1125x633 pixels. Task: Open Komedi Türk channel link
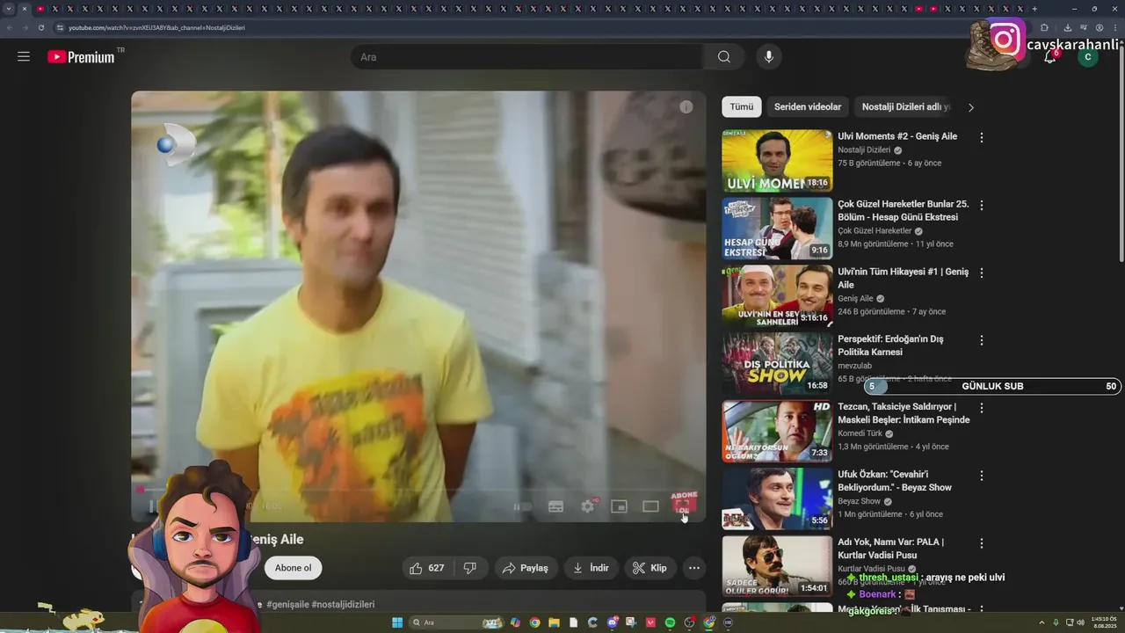coord(860,433)
